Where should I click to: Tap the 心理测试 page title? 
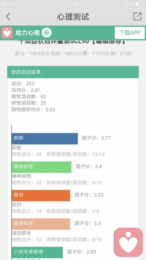click(73, 17)
